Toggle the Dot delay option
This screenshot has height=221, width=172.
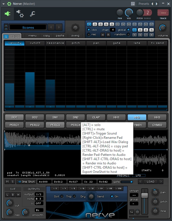(62, 196)
